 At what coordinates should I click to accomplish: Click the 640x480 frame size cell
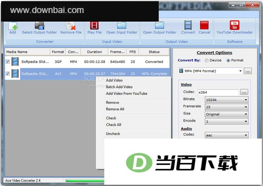pyautogui.click(x=117, y=62)
